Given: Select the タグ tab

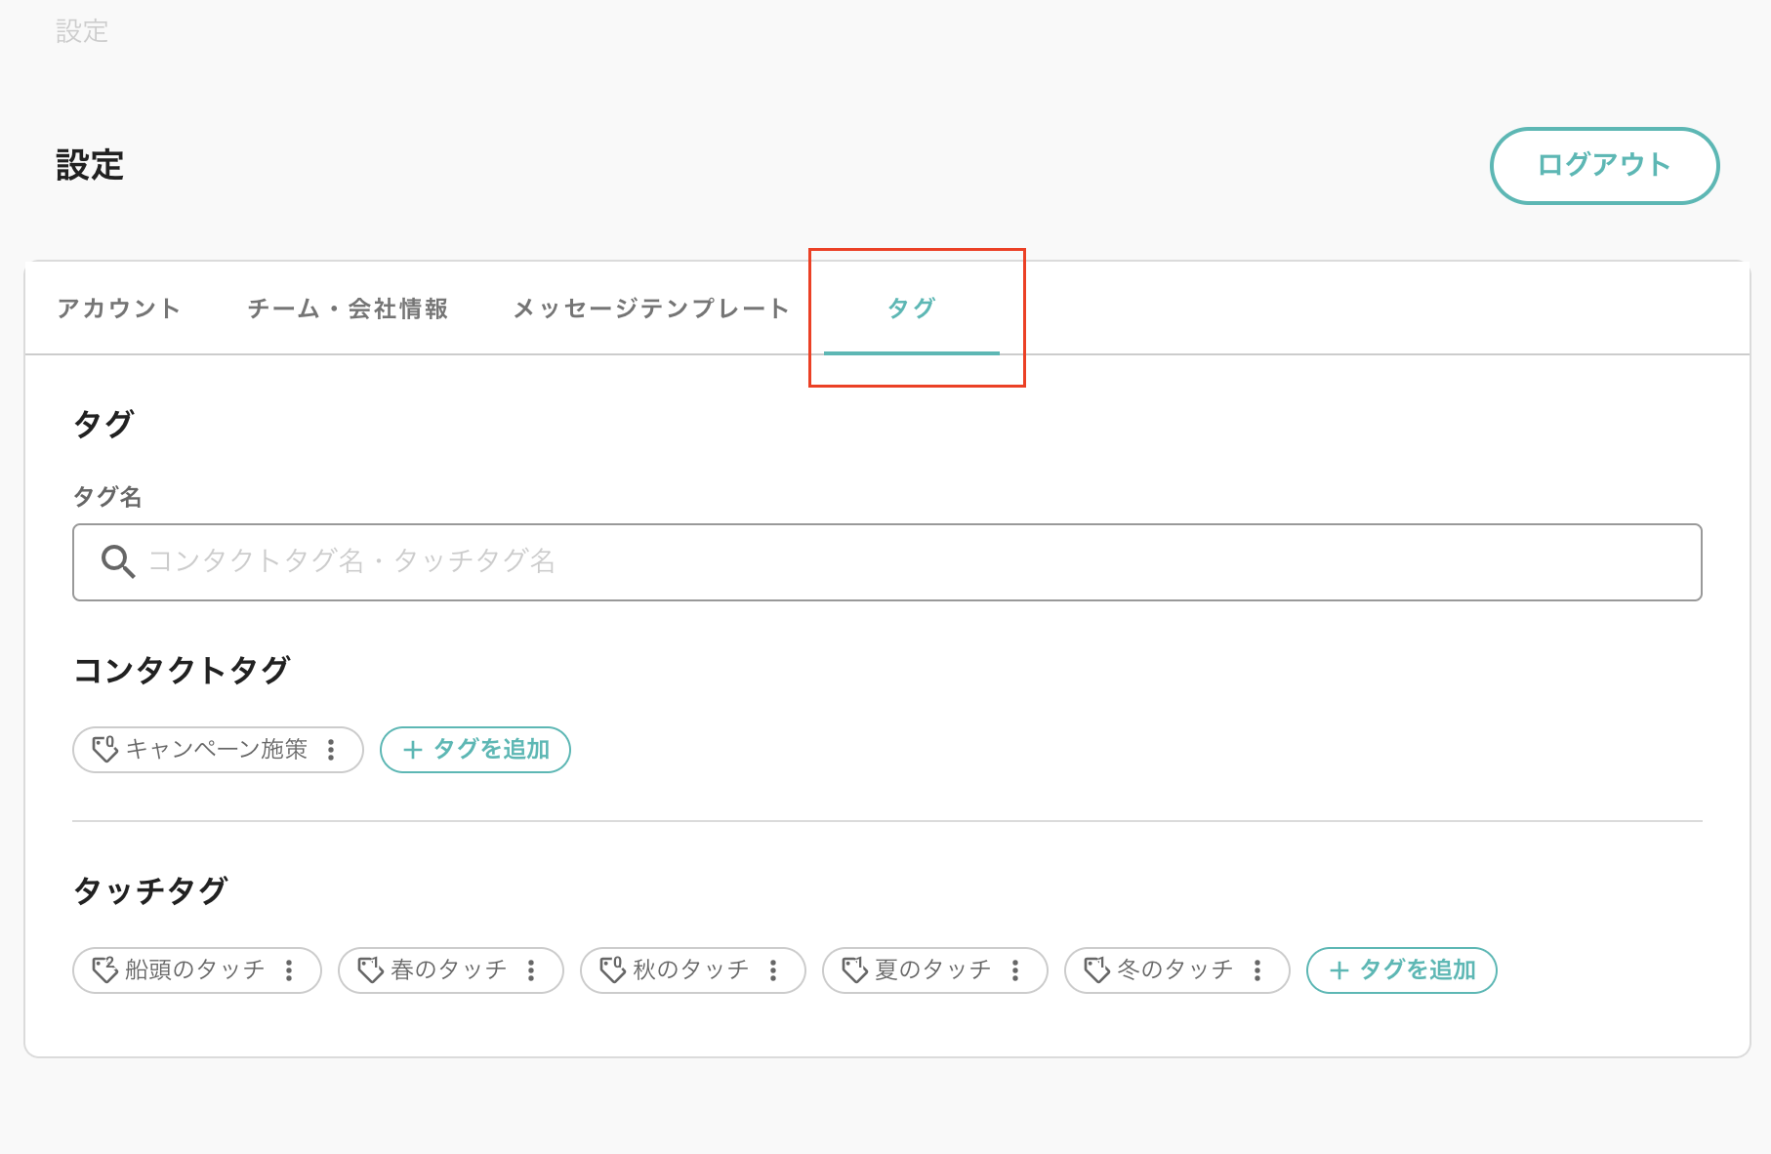Looking at the screenshot, I should click(x=911, y=309).
